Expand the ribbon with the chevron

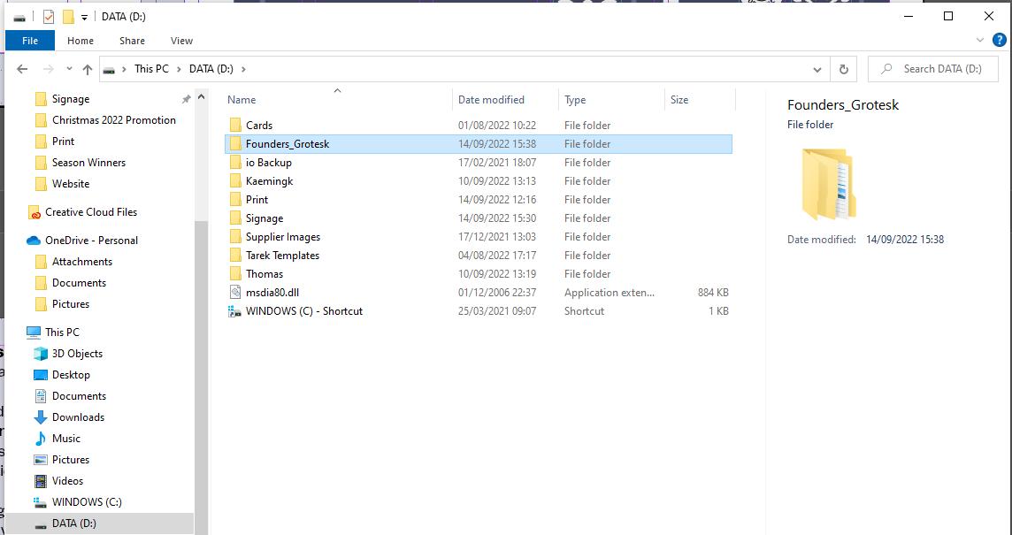(980, 40)
